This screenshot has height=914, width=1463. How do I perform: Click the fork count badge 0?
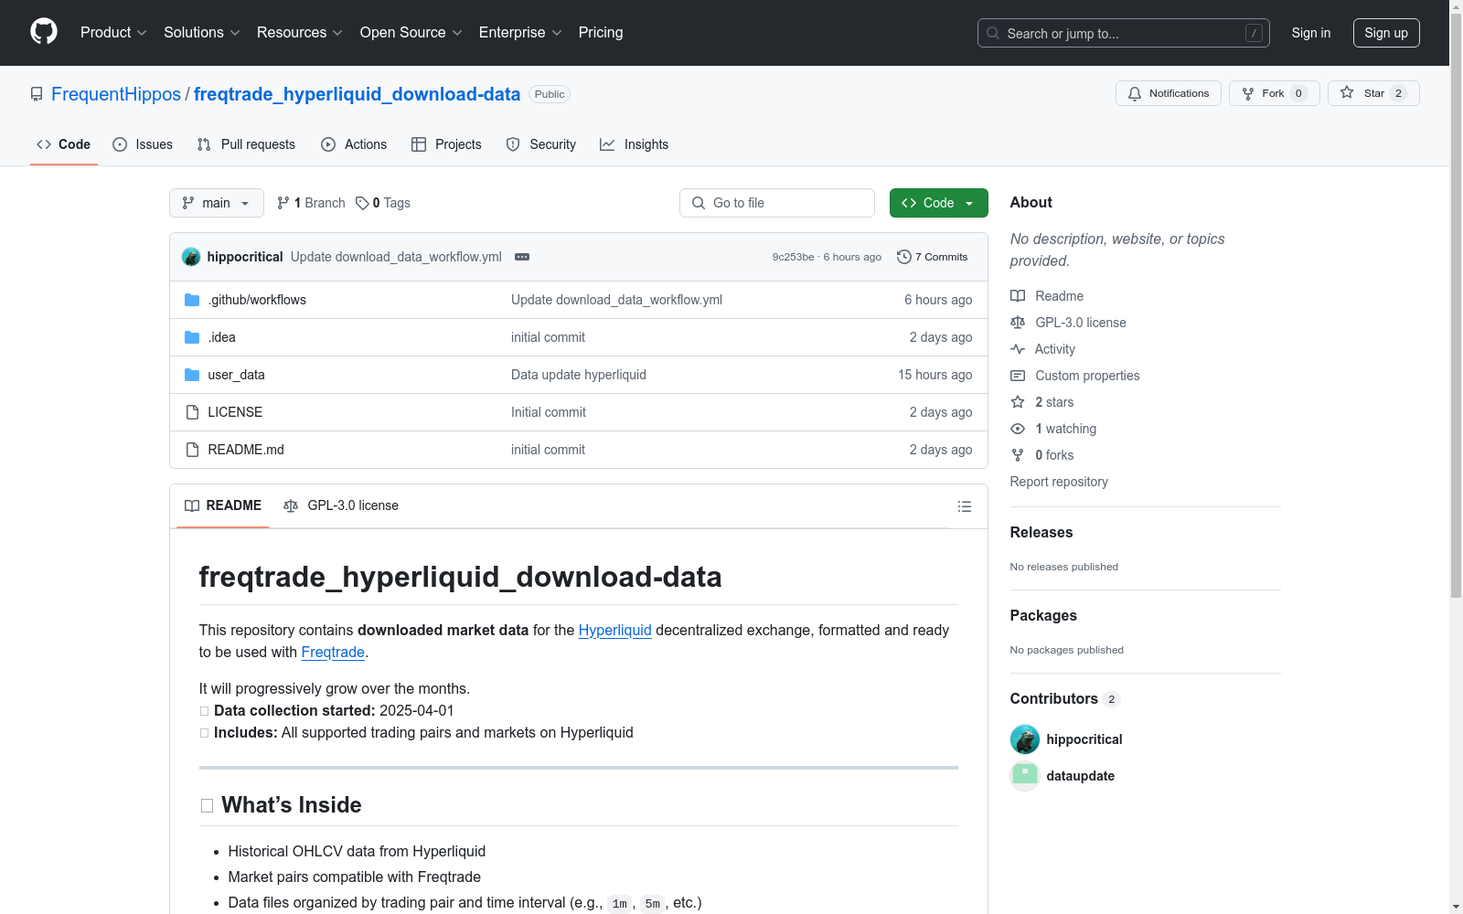point(1298,93)
